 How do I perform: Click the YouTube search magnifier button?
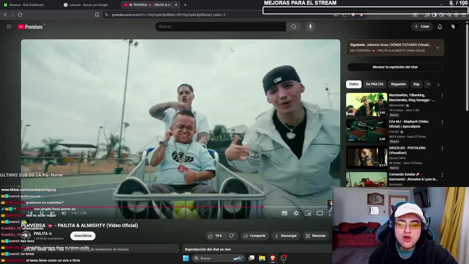click(294, 26)
